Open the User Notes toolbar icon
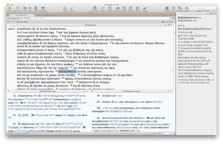 (x=131, y=9)
